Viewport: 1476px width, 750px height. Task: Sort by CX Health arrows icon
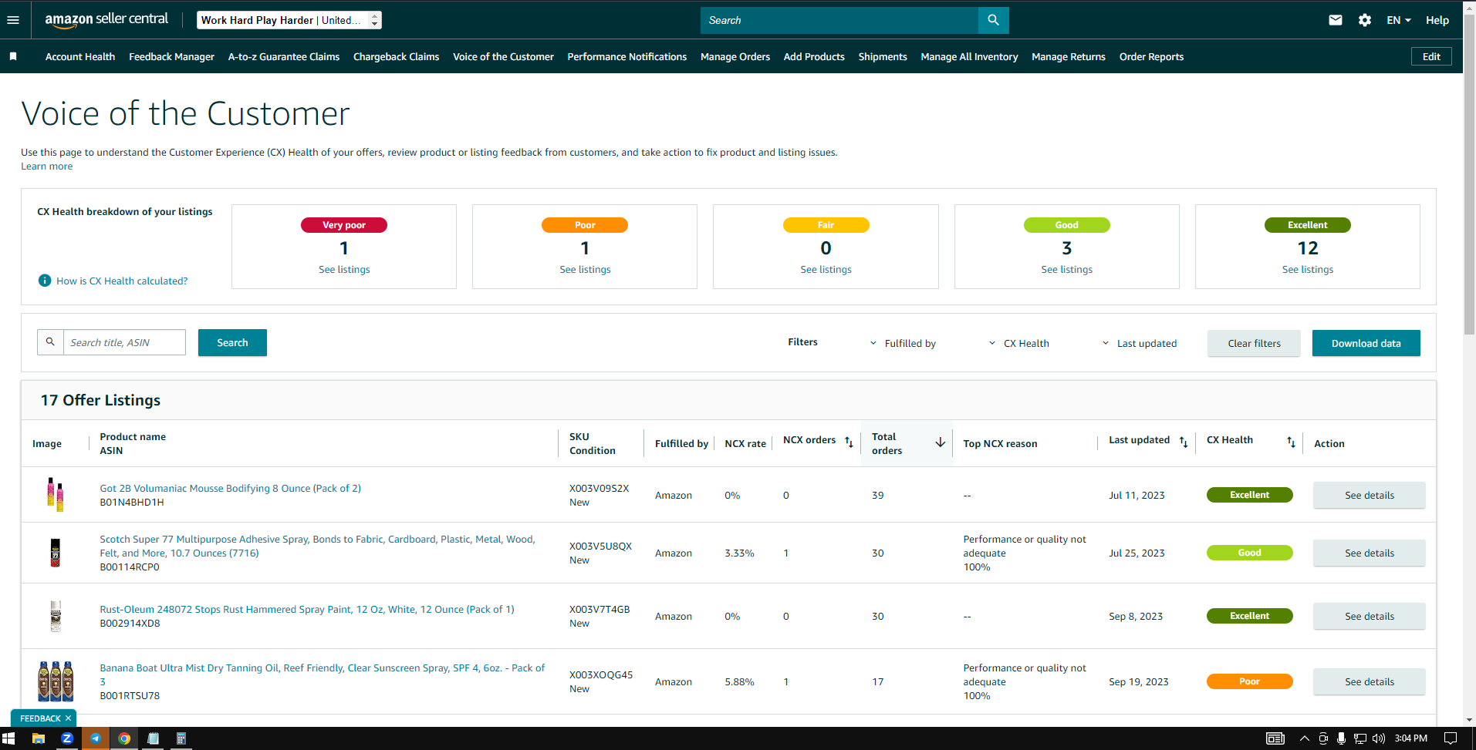click(x=1291, y=442)
